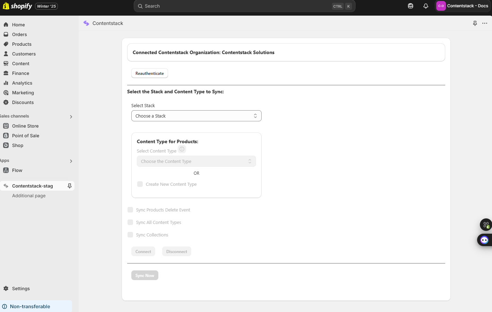The height and width of the screenshot is (312, 492).
Task: Check the Sync Collections checkbox
Action: point(130,235)
